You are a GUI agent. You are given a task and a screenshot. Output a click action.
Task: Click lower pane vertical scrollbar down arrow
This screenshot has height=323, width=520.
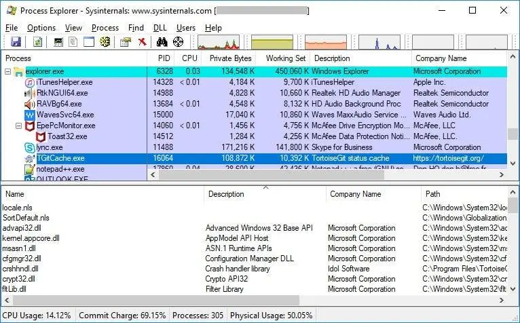point(513,289)
